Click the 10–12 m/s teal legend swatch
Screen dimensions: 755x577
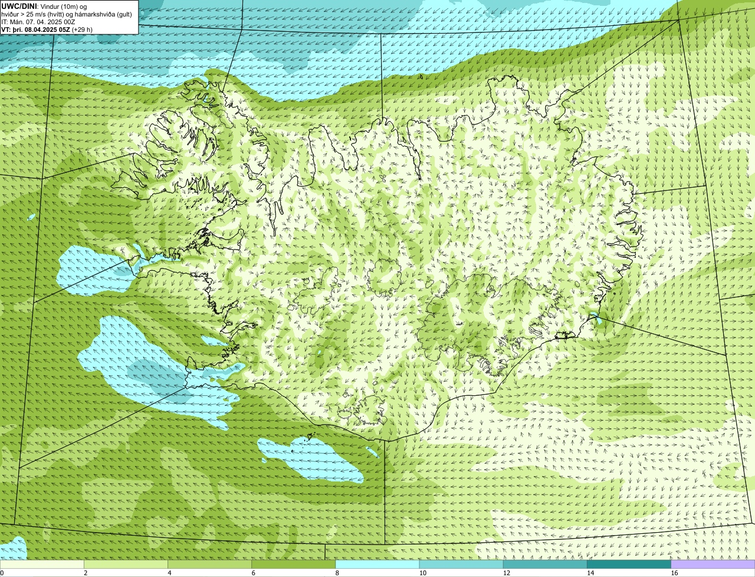[x=461, y=565]
